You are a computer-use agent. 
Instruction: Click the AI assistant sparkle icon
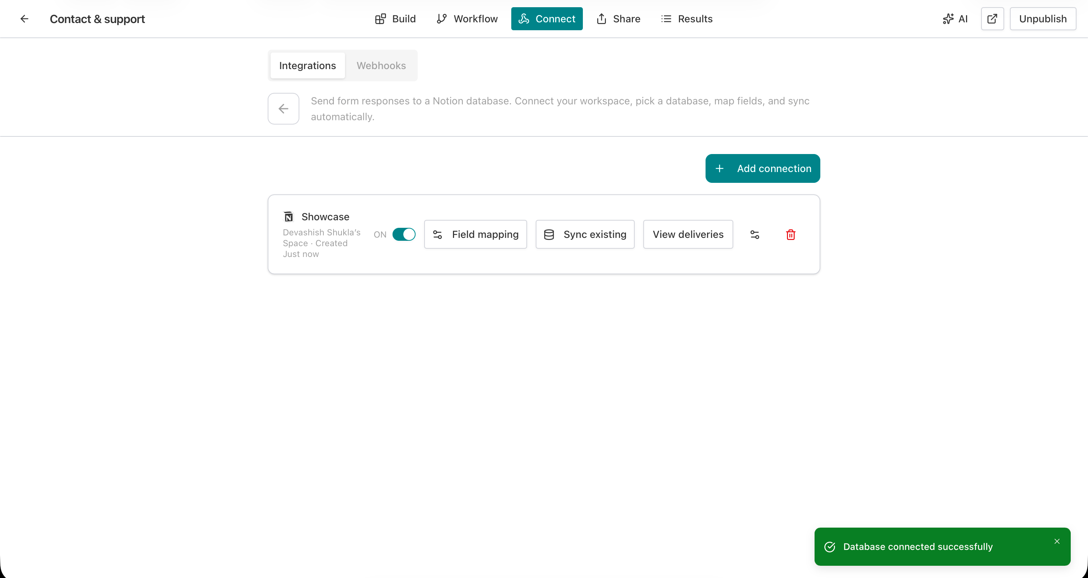pyautogui.click(x=948, y=19)
